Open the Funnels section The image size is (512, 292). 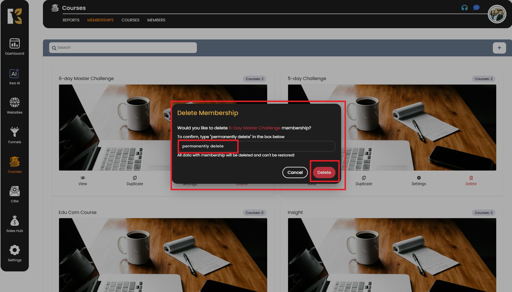14,135
